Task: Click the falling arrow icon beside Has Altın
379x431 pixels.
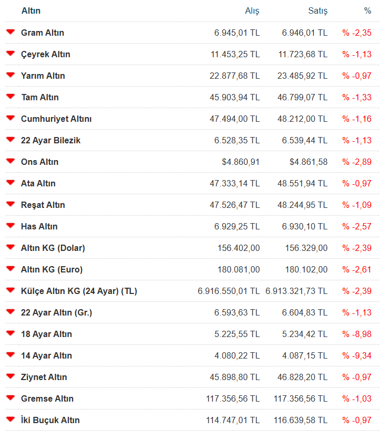Action: point(10,226)
